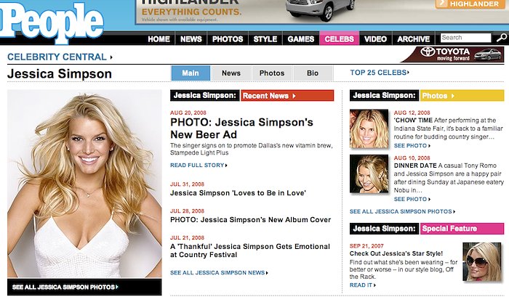Click the search magnifier icon
The width and height of the screenshot is (509, 302).
point(502,38)
